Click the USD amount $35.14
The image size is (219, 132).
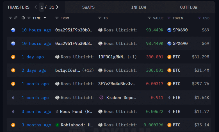point(202,125)
